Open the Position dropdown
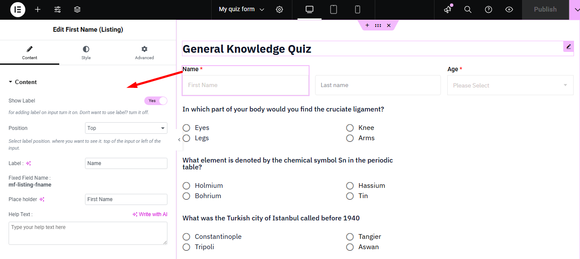The image size is (580, 259). click(x=126, y=128)
